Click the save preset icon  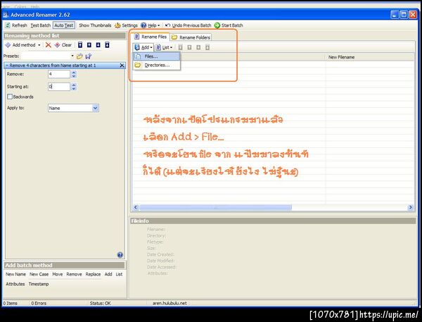coord(89,56)
